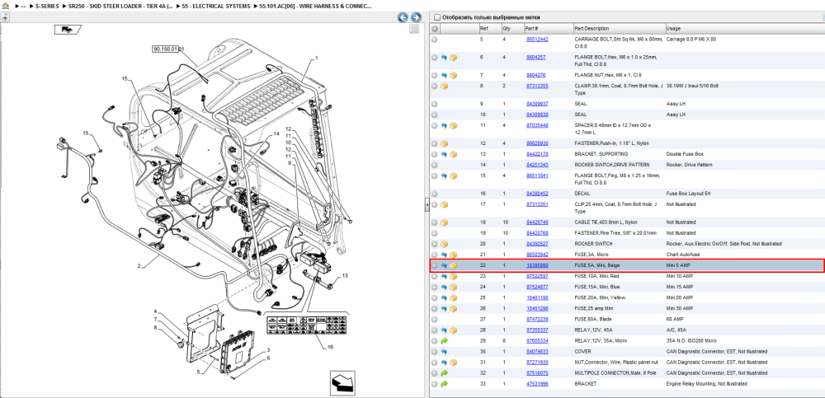Select 'Double Fuse Box' usage text
825x398 pixels.
point(685,154)
